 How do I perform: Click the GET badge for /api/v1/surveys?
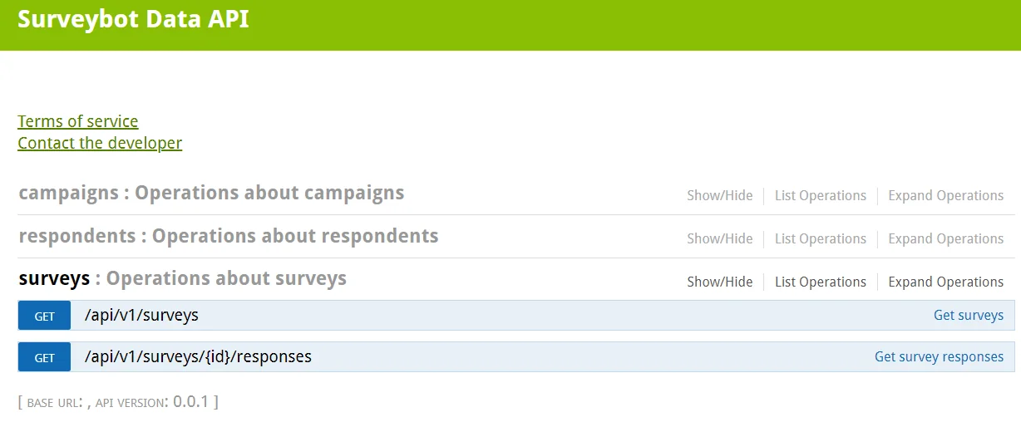pyautogui.click(x=44, y=316)
